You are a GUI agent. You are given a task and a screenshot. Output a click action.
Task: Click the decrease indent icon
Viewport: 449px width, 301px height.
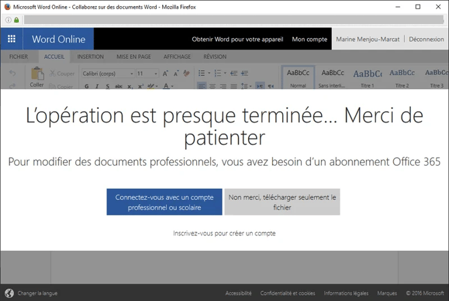click(x=234, y=73)
